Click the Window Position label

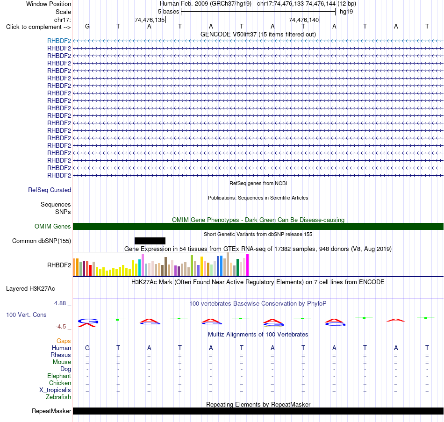[49, 4]
